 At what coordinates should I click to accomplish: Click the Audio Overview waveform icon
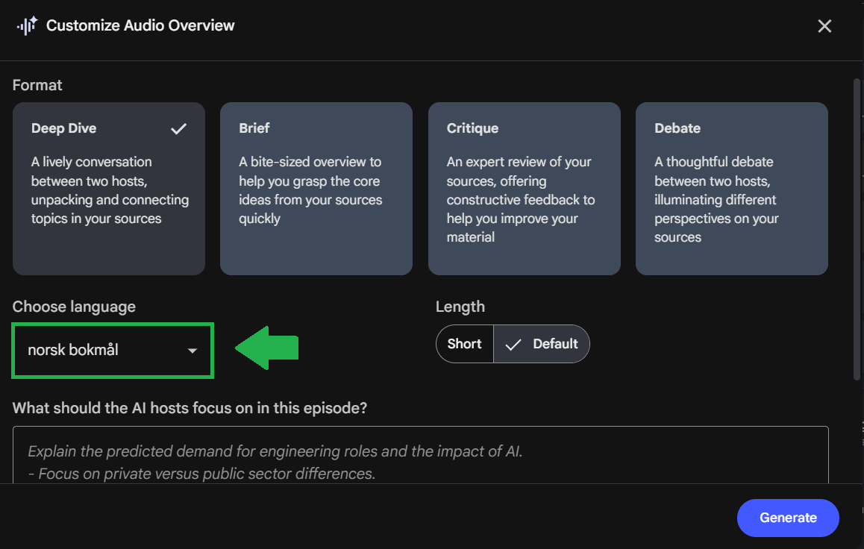click(x=27, y=26)
